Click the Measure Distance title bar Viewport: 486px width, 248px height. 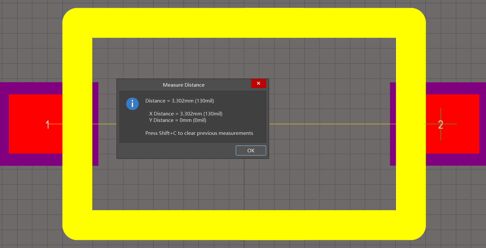(x=184, y=85)
